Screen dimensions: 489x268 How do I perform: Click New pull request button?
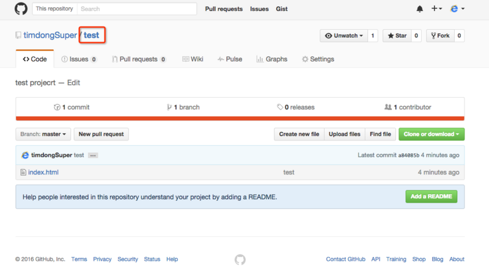click(101, 134)
